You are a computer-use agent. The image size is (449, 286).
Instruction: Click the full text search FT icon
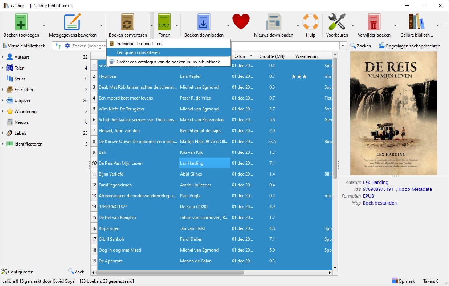58,46
